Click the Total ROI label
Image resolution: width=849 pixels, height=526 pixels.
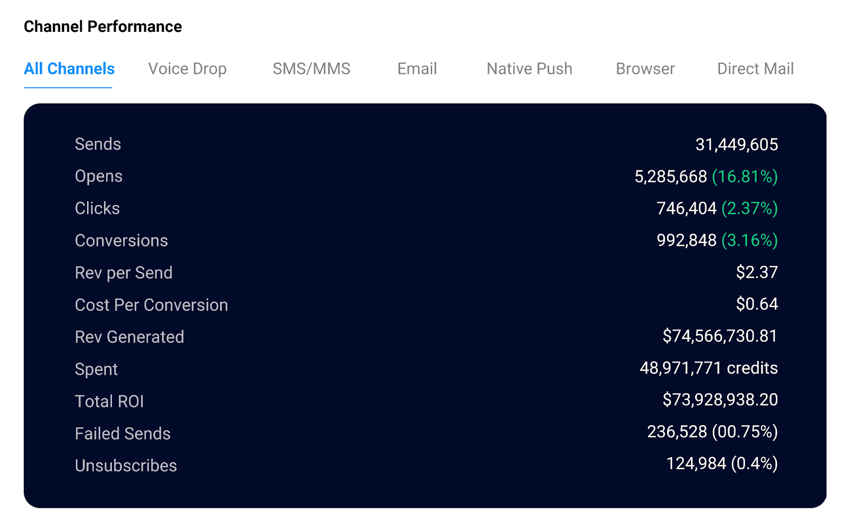(x=109, y=401)
